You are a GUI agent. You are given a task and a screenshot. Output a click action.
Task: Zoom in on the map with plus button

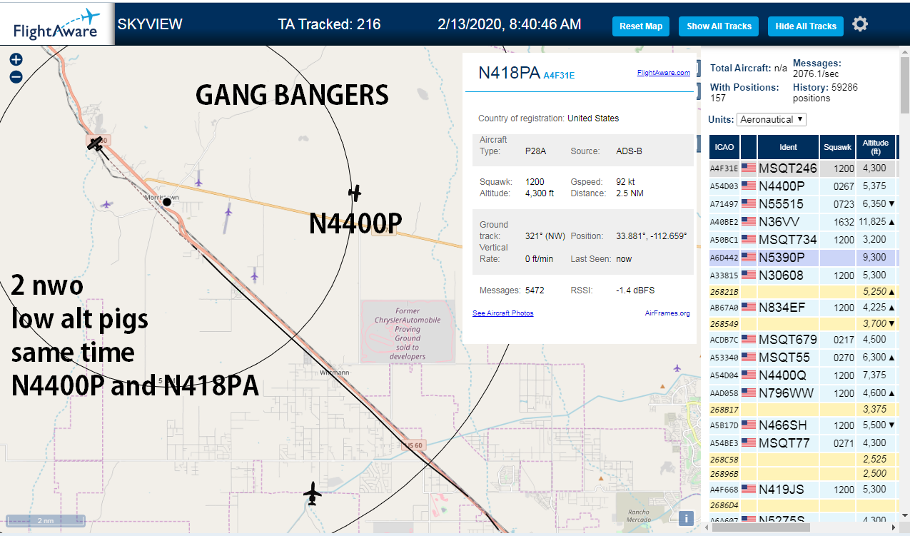(16, 60)
